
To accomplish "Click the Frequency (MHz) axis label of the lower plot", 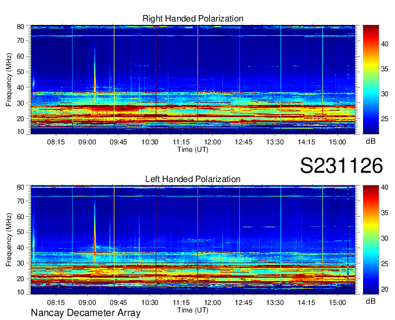I will [9, 240].
